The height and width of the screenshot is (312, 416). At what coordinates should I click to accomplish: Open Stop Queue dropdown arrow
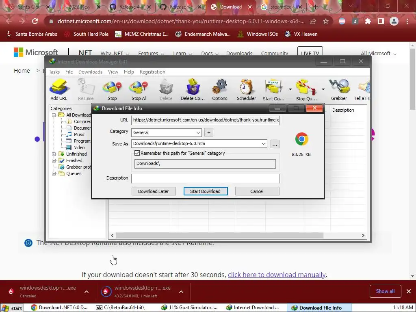pos(323,89)
